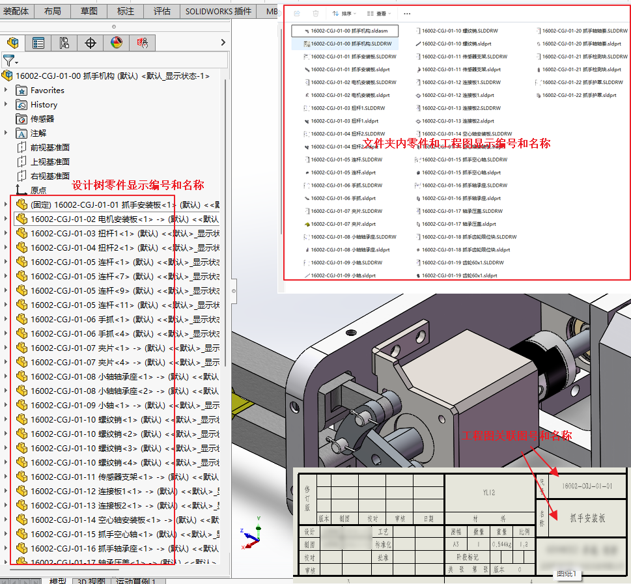The image size is (631, 584).
Task: Click the share icon in file explorer toolbar
Action: tap(297, 13)
